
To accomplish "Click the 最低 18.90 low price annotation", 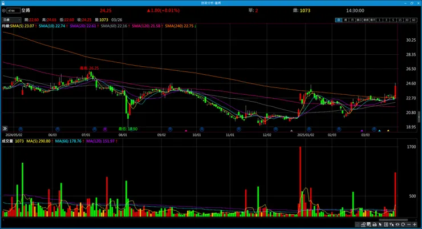I will click(128, 129).
